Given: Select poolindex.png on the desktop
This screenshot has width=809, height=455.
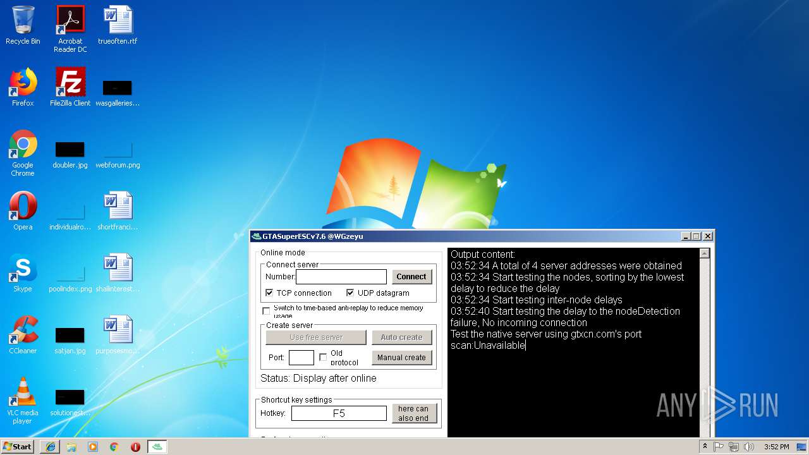Looking at the screenshot, I should (70, 279).
